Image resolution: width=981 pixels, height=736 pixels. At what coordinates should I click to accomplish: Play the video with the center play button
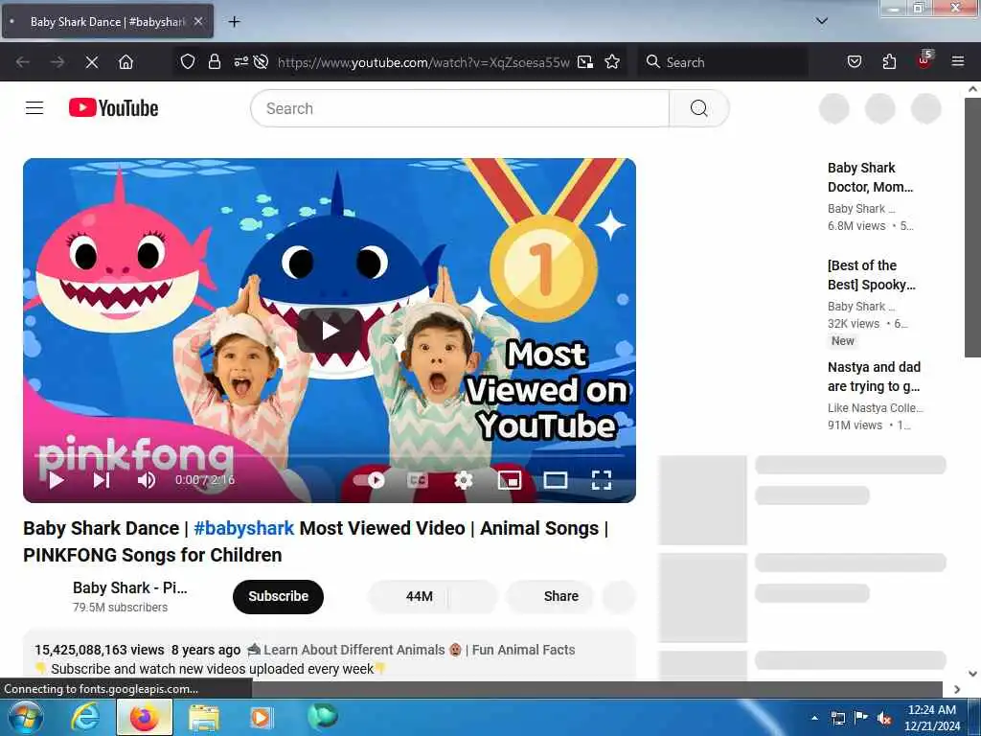click(x=330, y=331)
